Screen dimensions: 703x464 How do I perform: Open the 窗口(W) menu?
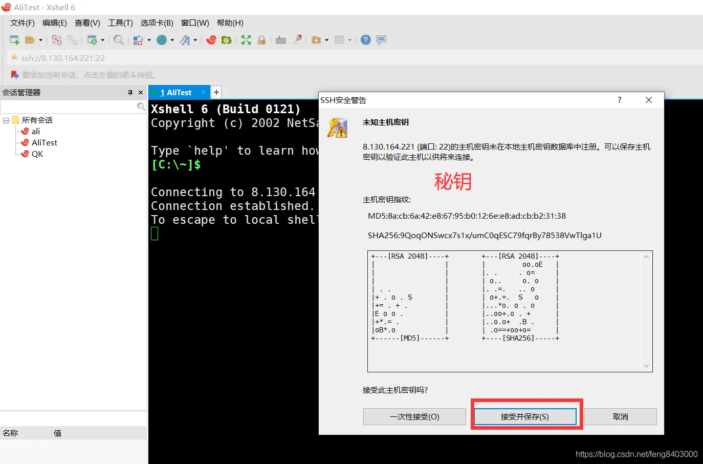pos(195,23)
